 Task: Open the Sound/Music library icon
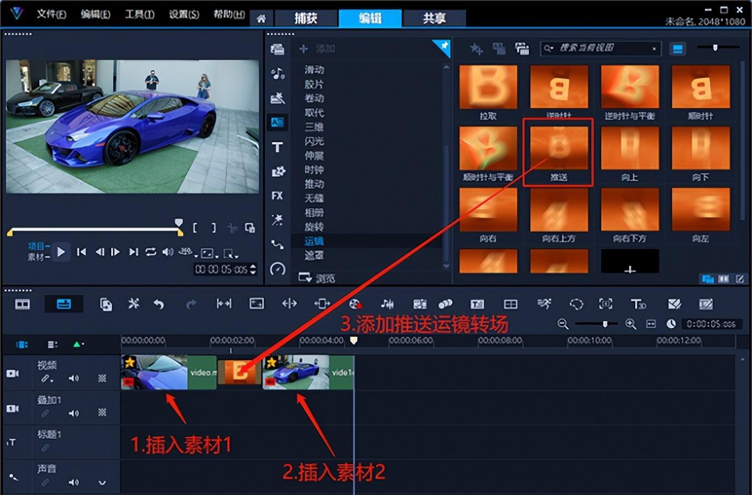pyautogui.click(x=278, y=74)
